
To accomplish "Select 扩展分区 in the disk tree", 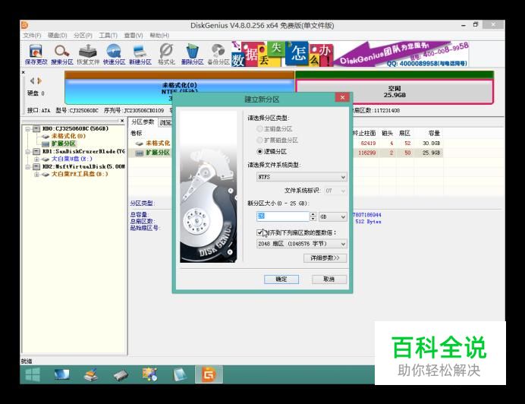I will [63, 144].
